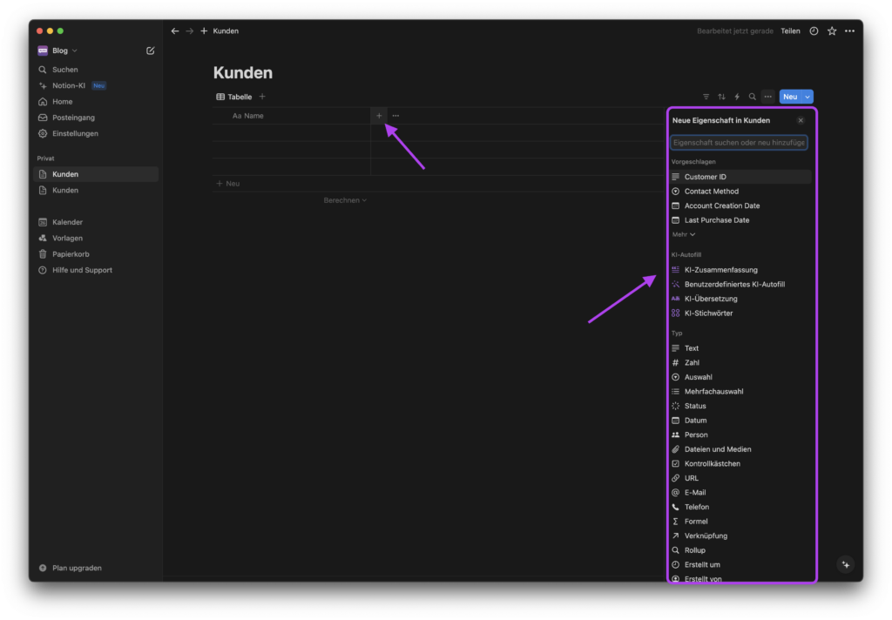892x620 pixels.
Task: Choose Account Creation Date property
Action: [740, 206]
